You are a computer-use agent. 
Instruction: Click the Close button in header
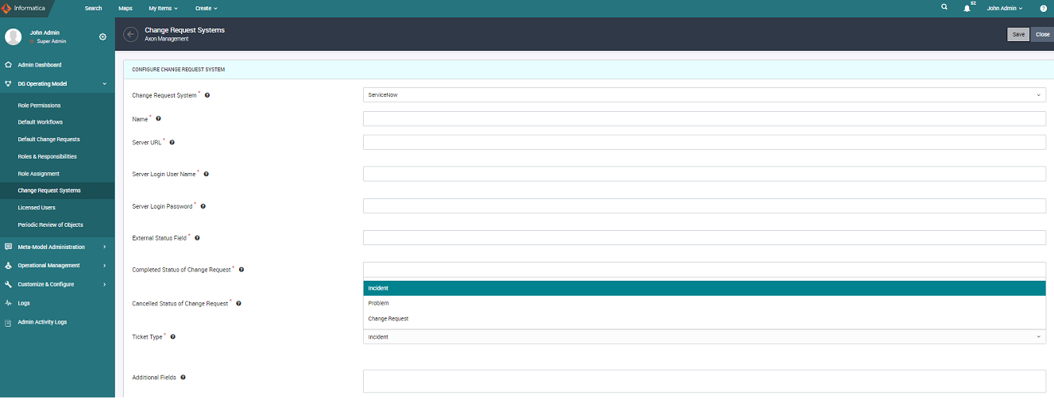(x=1042, y=34)
